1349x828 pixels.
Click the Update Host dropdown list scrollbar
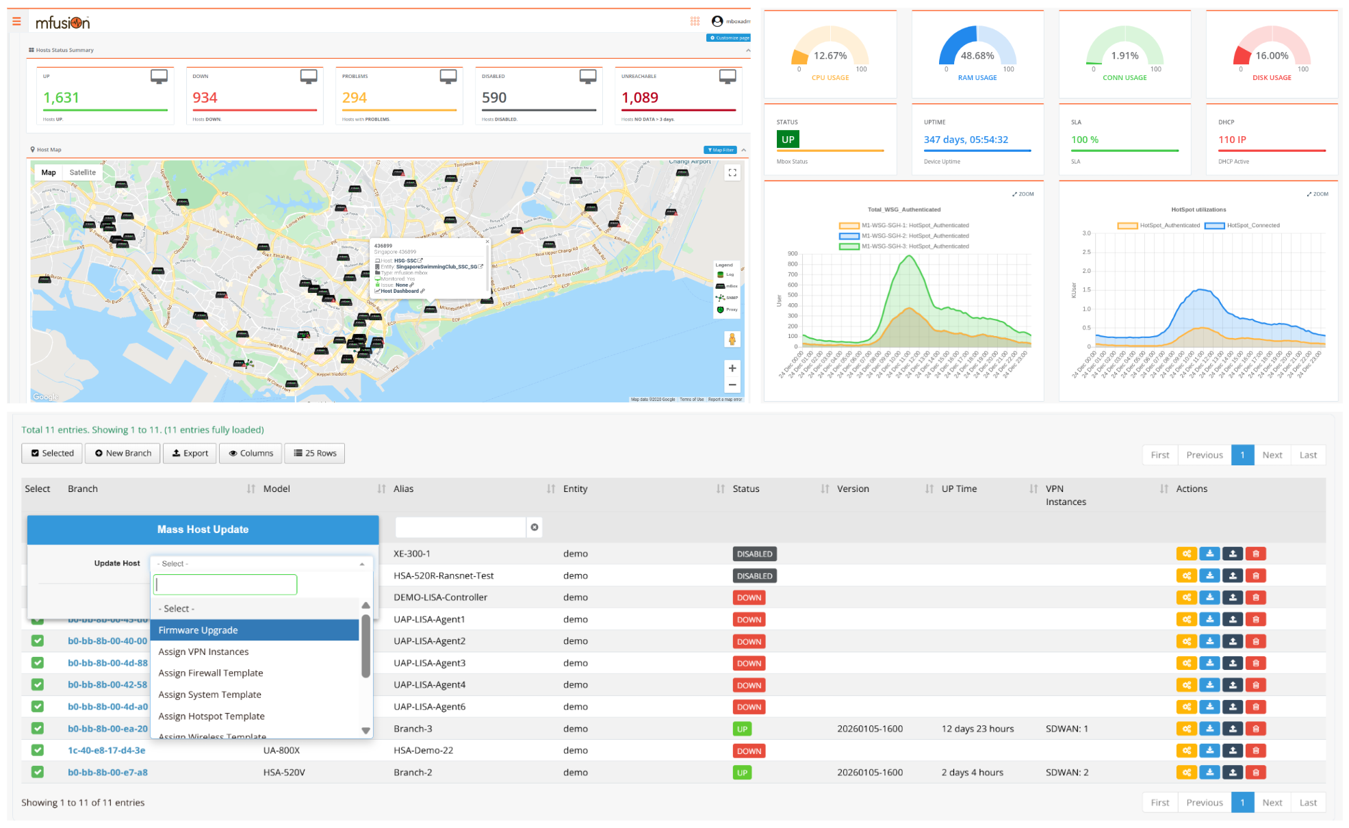click(x=366, y=647)
